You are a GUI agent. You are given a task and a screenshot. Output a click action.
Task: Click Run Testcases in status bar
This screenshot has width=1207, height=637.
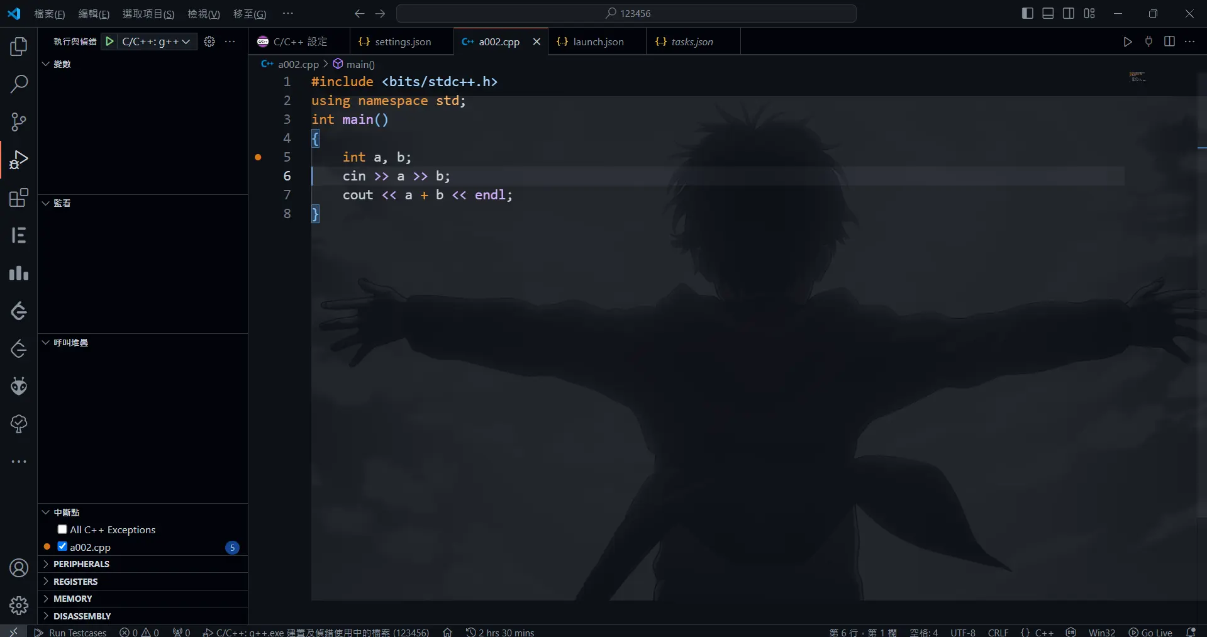70,632
